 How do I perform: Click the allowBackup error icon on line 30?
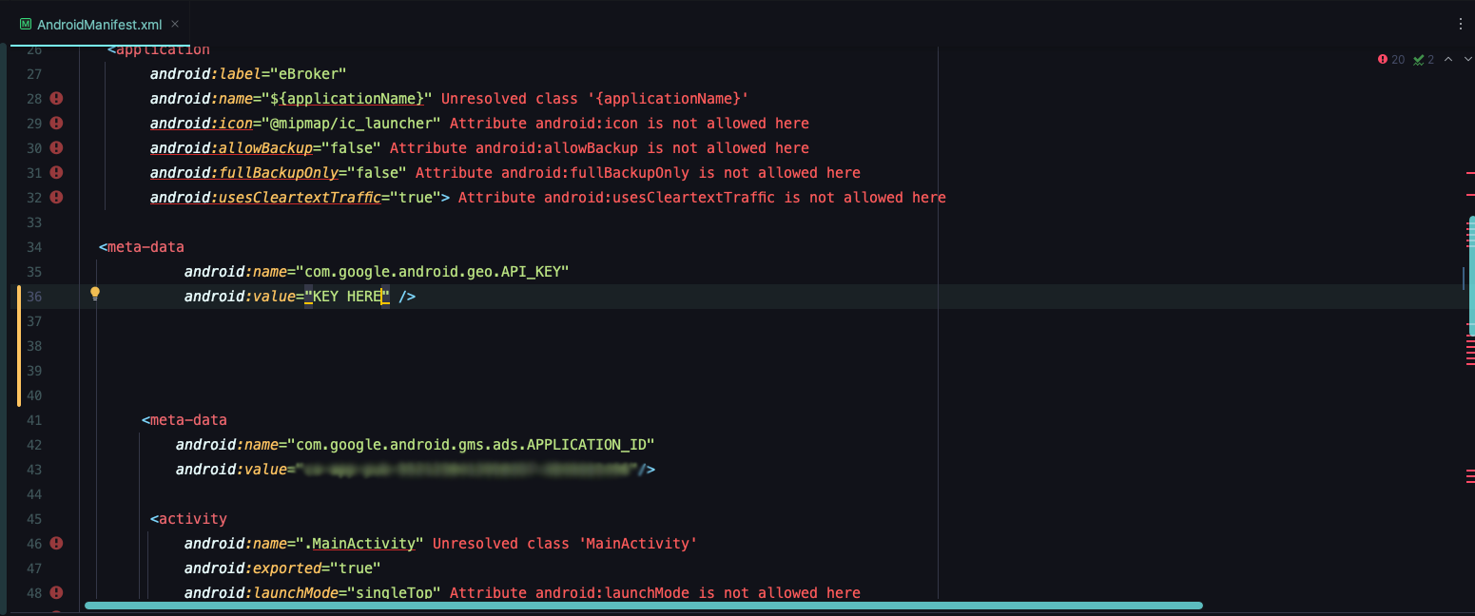tap(56, 147)
